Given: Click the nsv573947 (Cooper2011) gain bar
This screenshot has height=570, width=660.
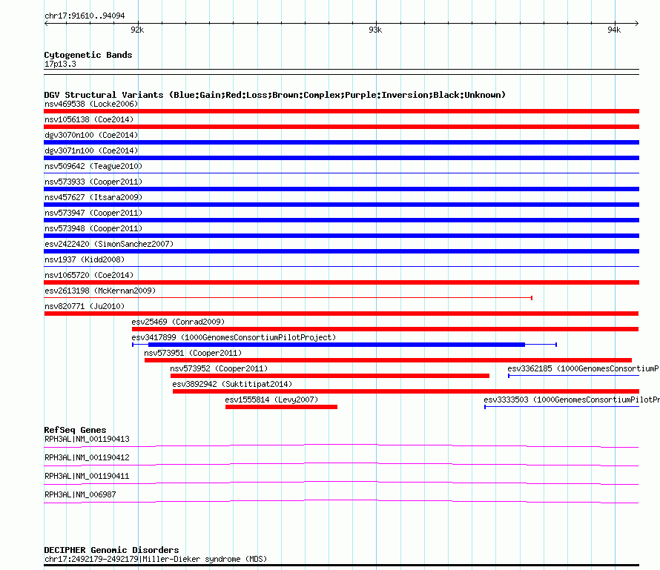Looking at the screenshot, I should [341, 220].
